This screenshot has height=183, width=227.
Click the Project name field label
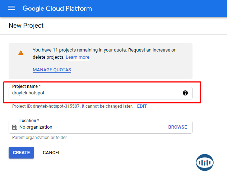(26, 86)
